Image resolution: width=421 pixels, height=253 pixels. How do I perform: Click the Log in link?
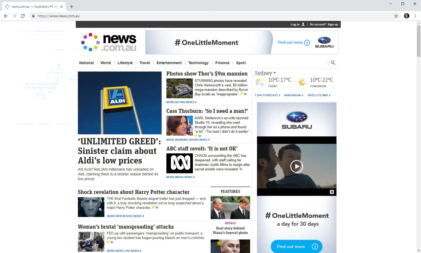tap(295, 24)
